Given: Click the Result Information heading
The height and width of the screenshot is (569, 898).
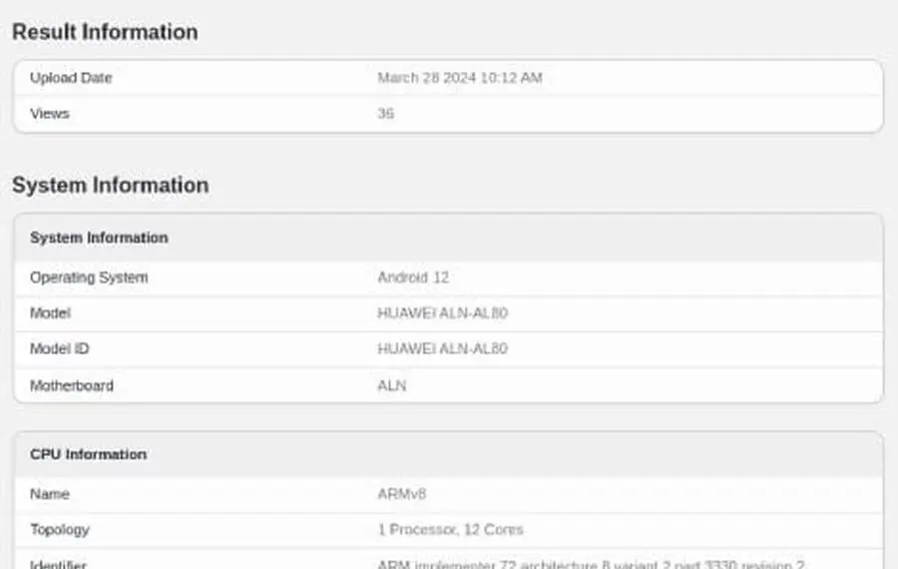Looking at the screenshot, I should pos(105,32).
